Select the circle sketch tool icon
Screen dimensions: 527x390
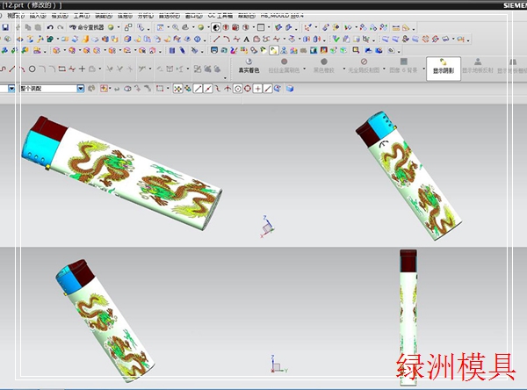(x=32, y=69)
